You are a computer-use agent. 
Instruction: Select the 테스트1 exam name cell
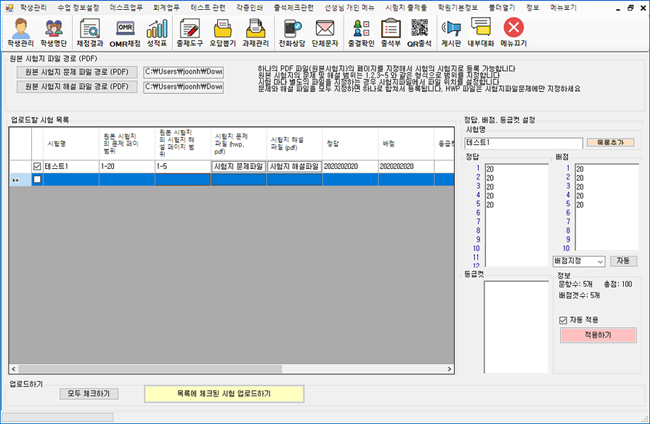71,167
